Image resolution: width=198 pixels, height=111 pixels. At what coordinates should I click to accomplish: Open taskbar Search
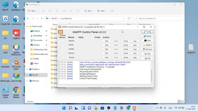pyautogui.click(x=70, y=108)
